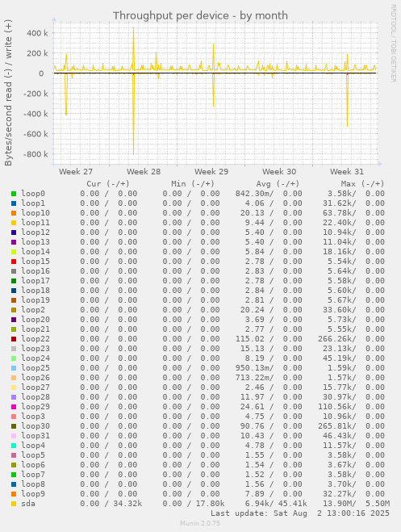Click sda's minimum write value '17.80k'

pyautogui.click(x=210, y=504)
